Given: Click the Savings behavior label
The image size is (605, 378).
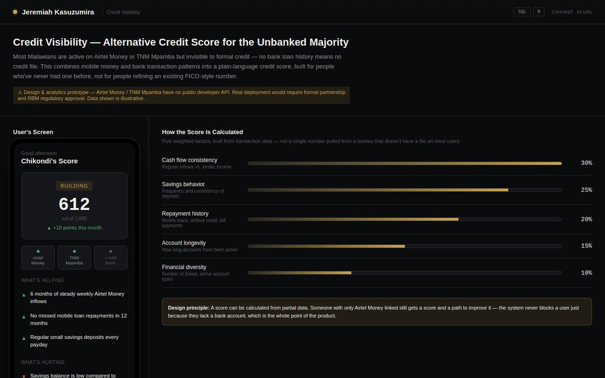Looking at the screenshot, I should [183, 184].
